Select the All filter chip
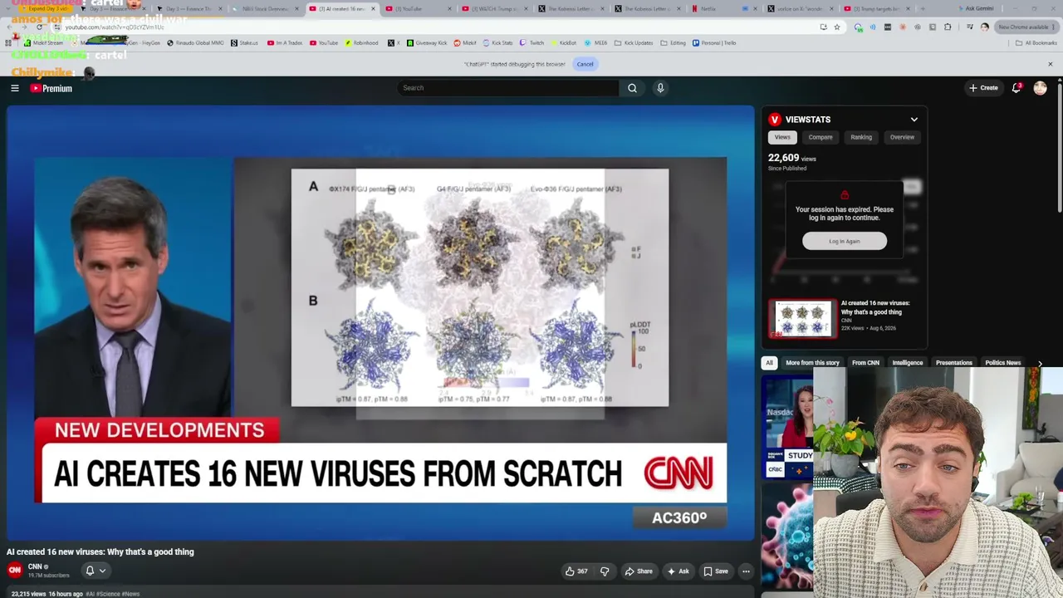 tap(769, 363)
